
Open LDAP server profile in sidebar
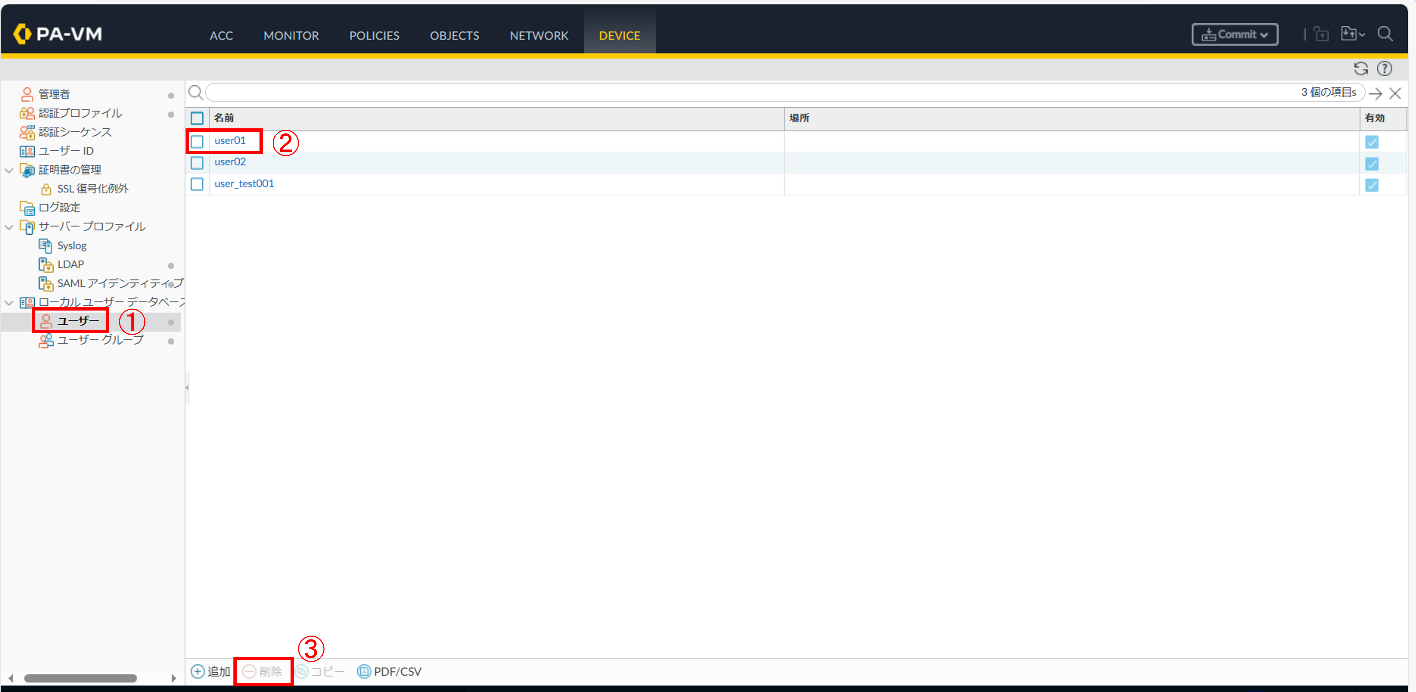[70, 264]
